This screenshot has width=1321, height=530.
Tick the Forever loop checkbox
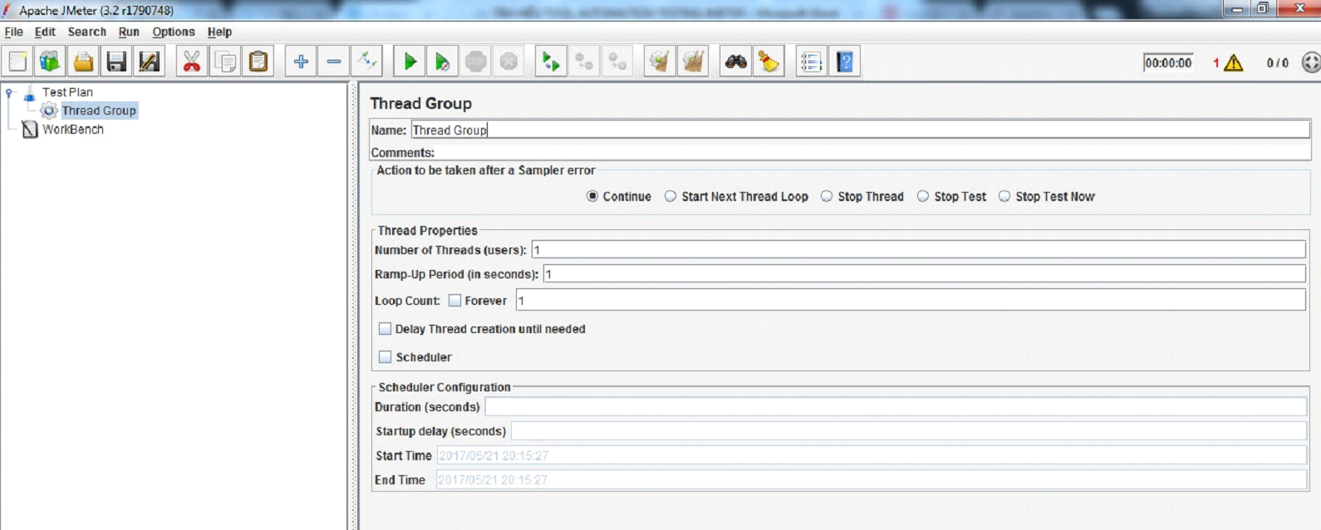[454, 301]
